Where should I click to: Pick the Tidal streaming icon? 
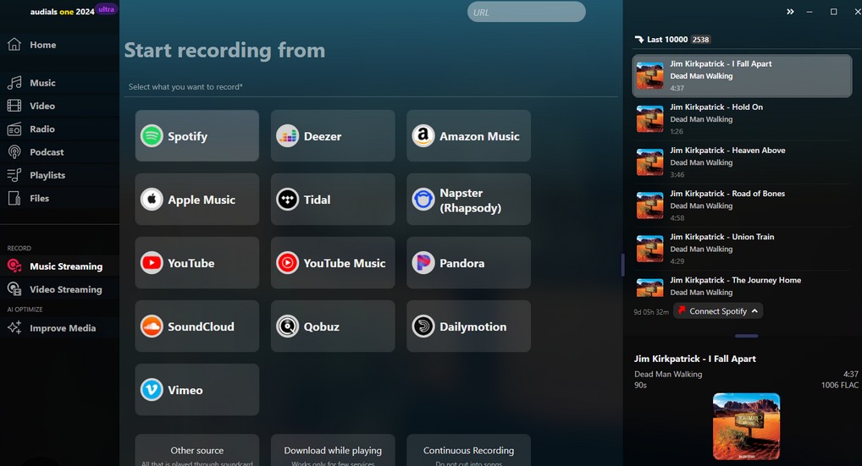tap(288, 200)
